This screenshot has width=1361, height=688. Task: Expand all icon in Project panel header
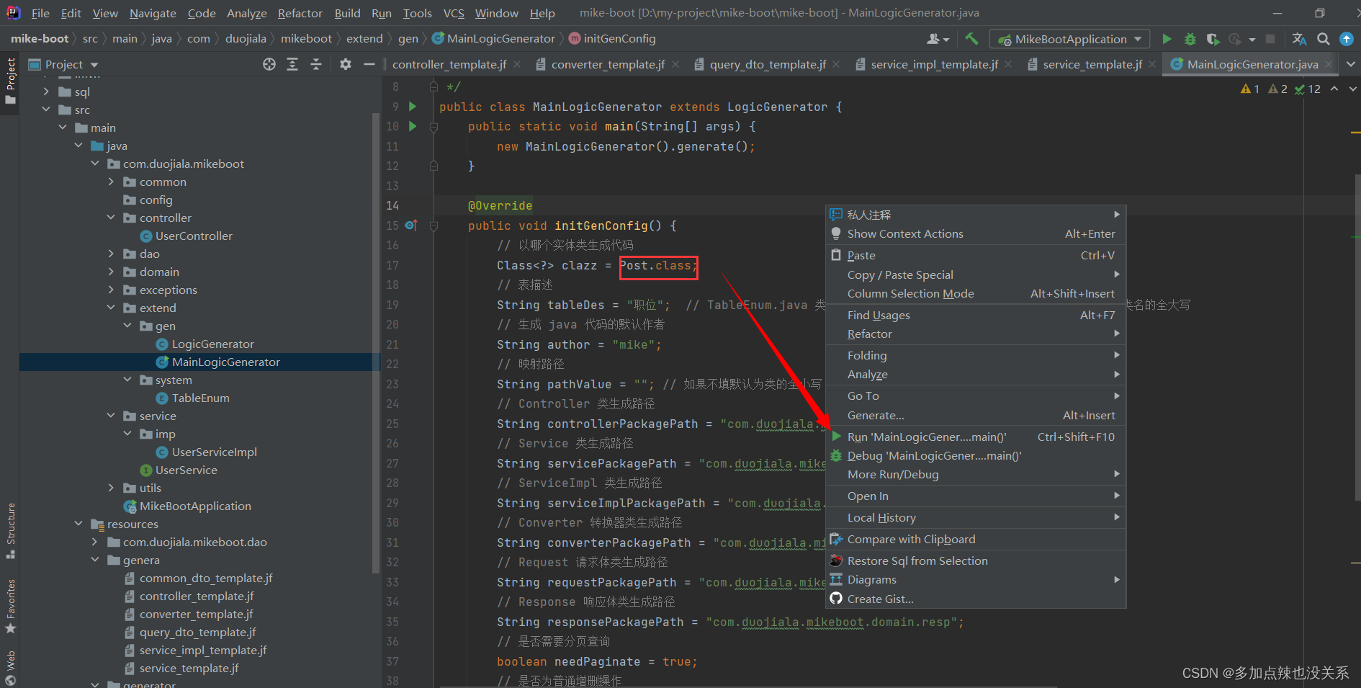(x=292, y=64)
